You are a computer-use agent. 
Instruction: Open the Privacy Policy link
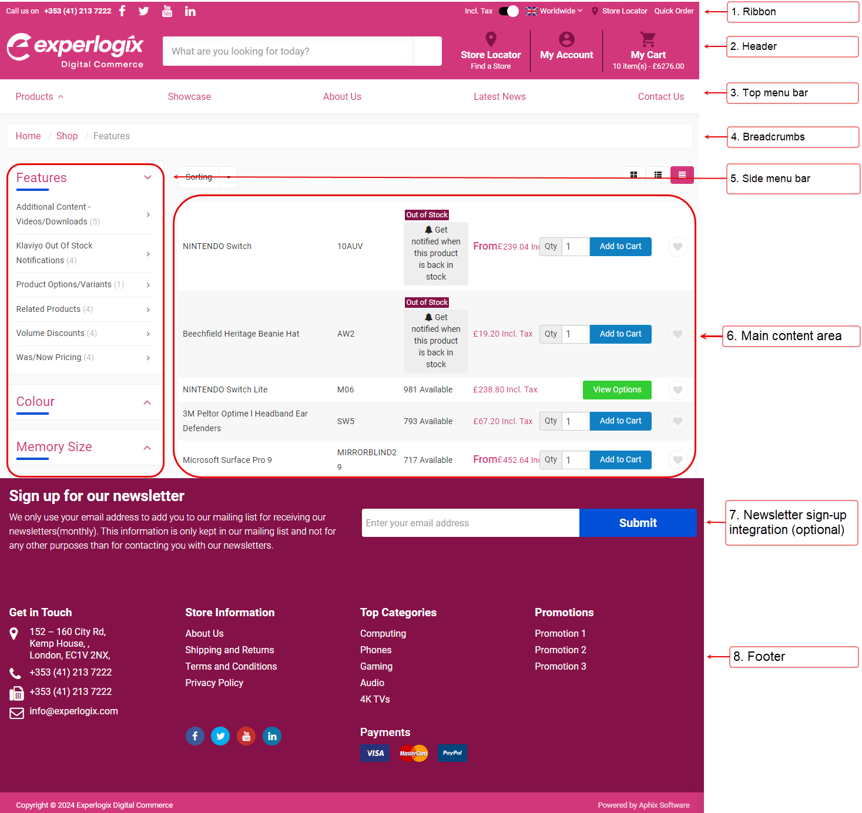click(x=214, y=683)
